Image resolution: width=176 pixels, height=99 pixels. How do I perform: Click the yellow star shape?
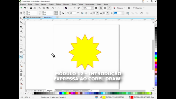point(85,52)
